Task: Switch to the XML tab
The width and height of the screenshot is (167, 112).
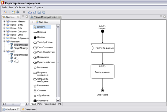Action: [59, 104]
